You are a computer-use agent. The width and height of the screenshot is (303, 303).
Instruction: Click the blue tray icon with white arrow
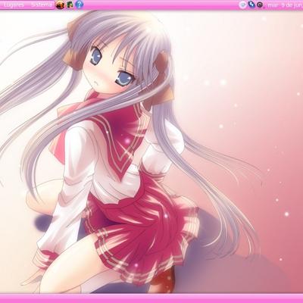coord(251,5)
